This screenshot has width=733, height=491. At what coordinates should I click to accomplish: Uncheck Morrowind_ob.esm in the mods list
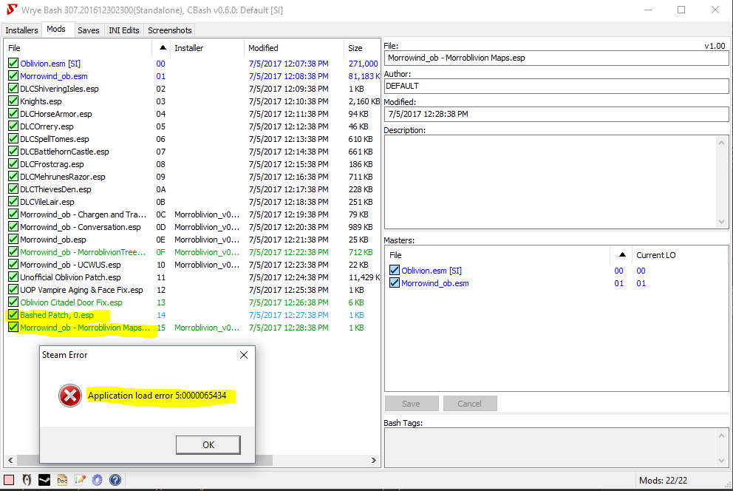click(x=13, y=75)
